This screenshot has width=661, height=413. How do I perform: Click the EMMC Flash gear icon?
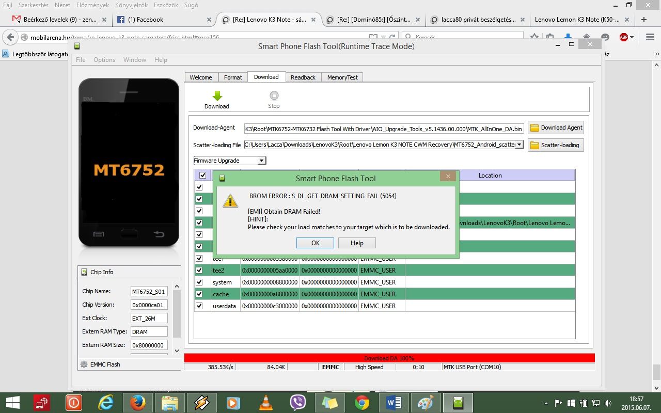84,364
